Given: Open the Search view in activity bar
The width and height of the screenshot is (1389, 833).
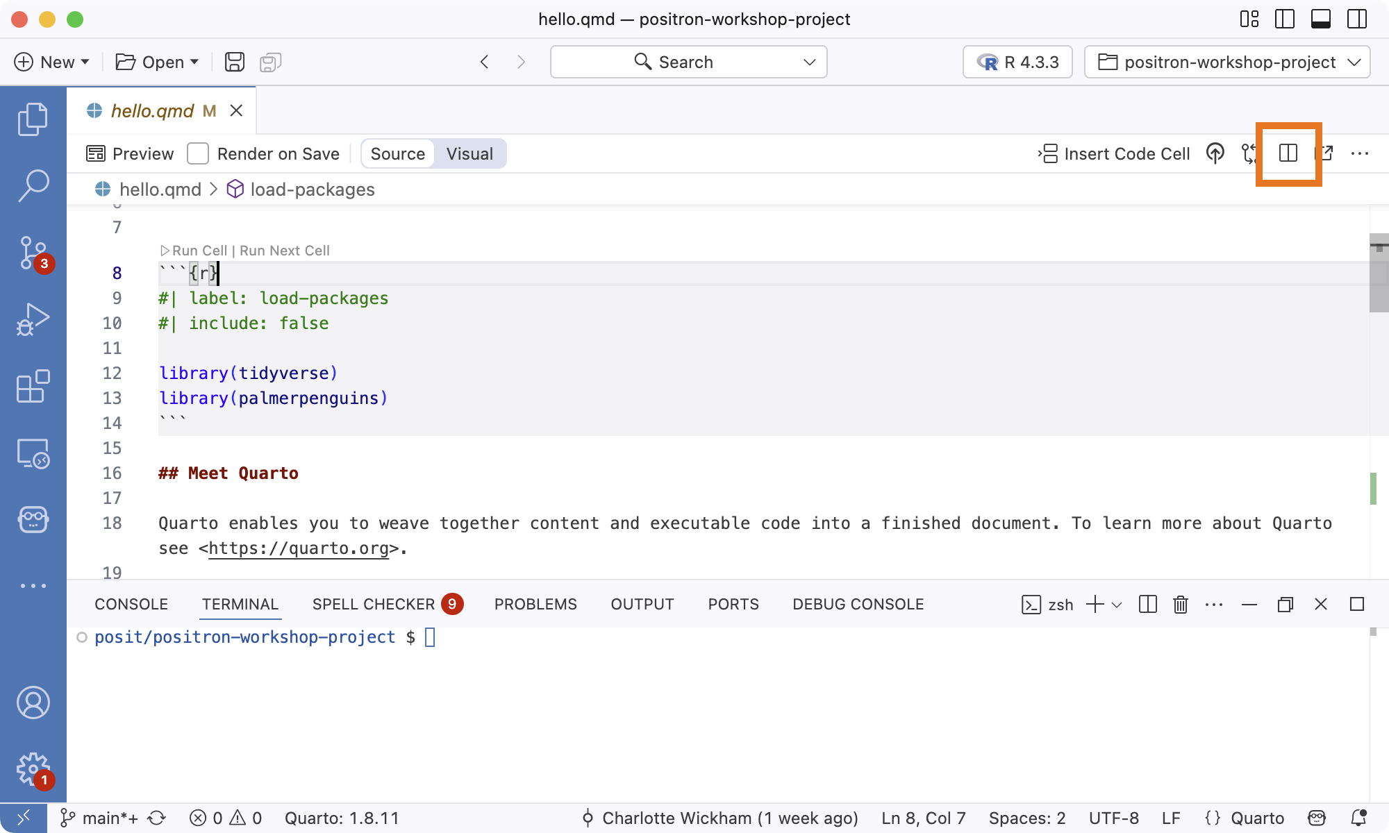Looking at the screenshot, I should (33, 186).
